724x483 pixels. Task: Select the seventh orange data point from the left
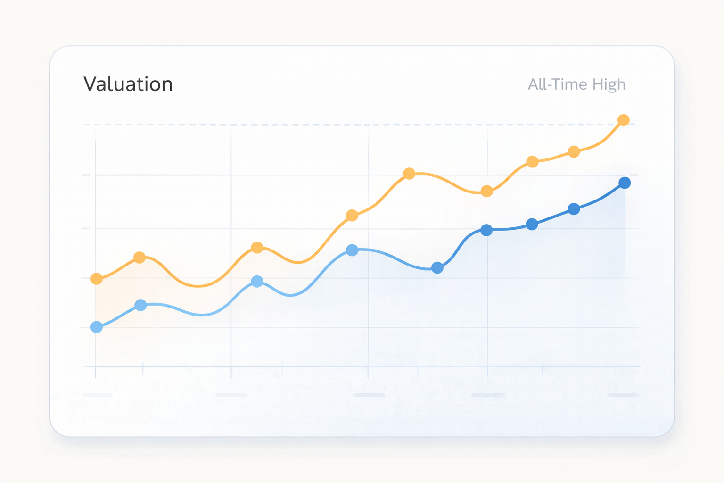pos(532,162)
